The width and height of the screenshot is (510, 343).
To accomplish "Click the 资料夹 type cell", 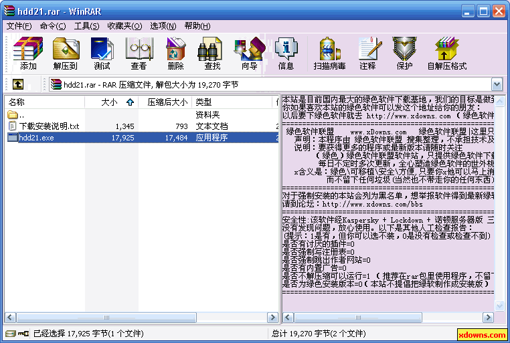I will 207,114.
